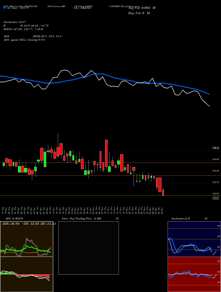Click the 'CL: 142.63' closing price label

click(x=82, y=8)
